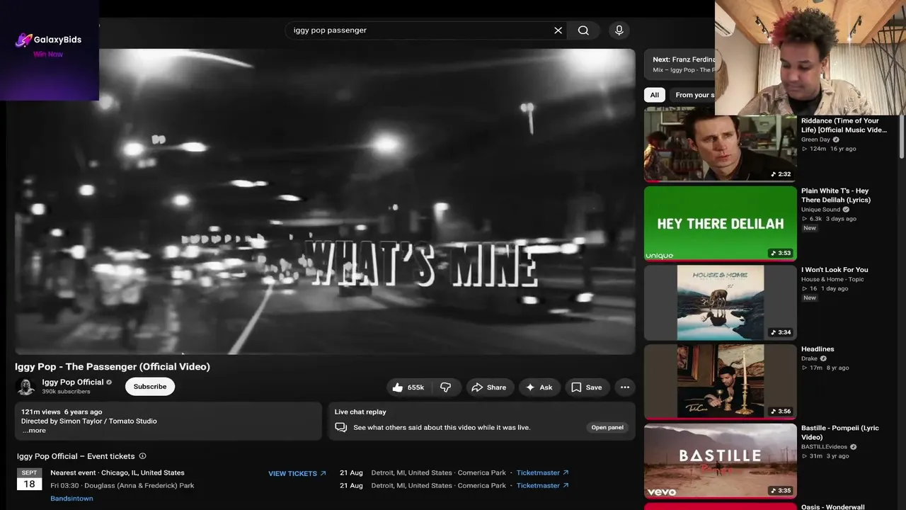
Task: Click the title 'Bastille - Pompeii (Lyric Video)'
Action: [x=840, y=433]
